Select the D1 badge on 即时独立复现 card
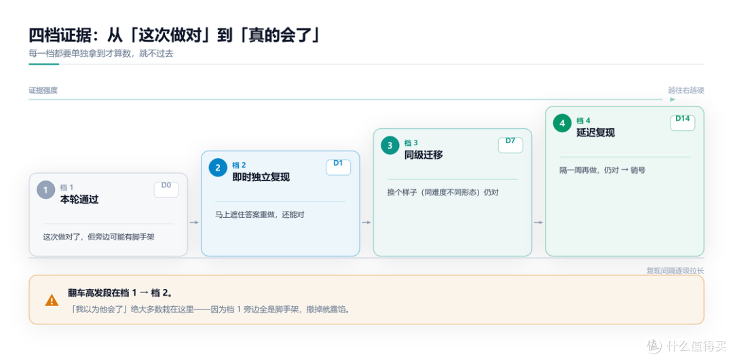 point(339,166)
